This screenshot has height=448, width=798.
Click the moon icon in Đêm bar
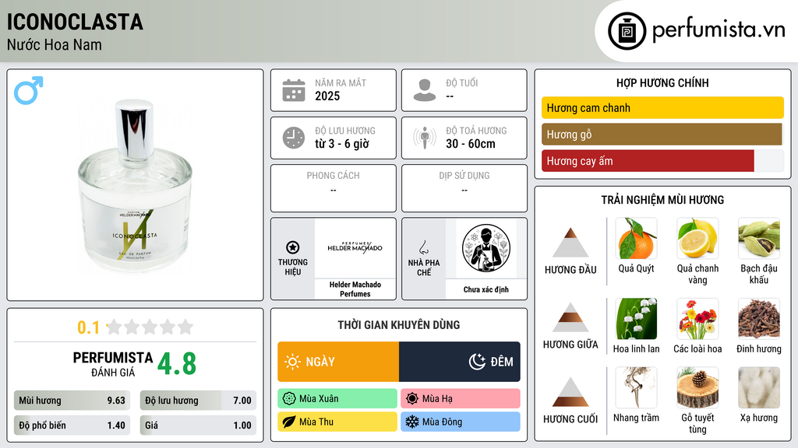click(x=477, y=362)
